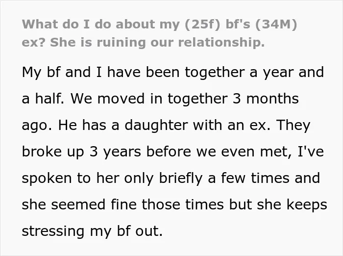Click the line 'My bf and I have been together'
This screenshot has width=343, height=256.
[173, 73]
